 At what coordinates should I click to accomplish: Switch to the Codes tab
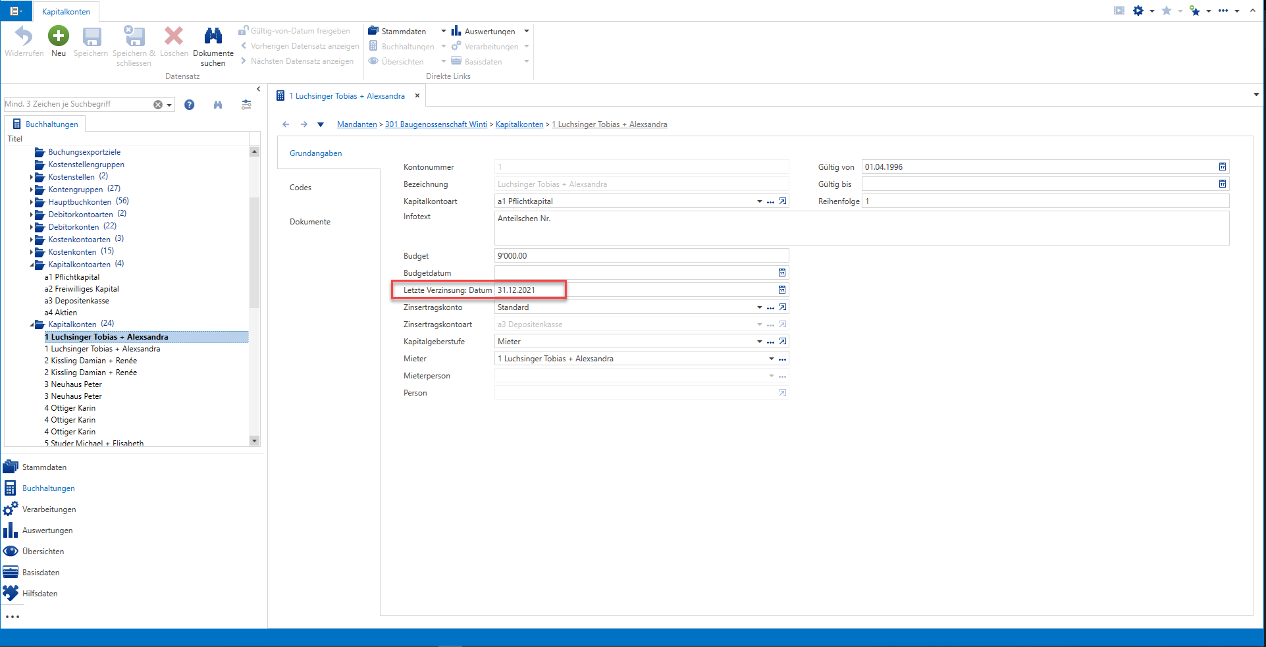(300, 188)
